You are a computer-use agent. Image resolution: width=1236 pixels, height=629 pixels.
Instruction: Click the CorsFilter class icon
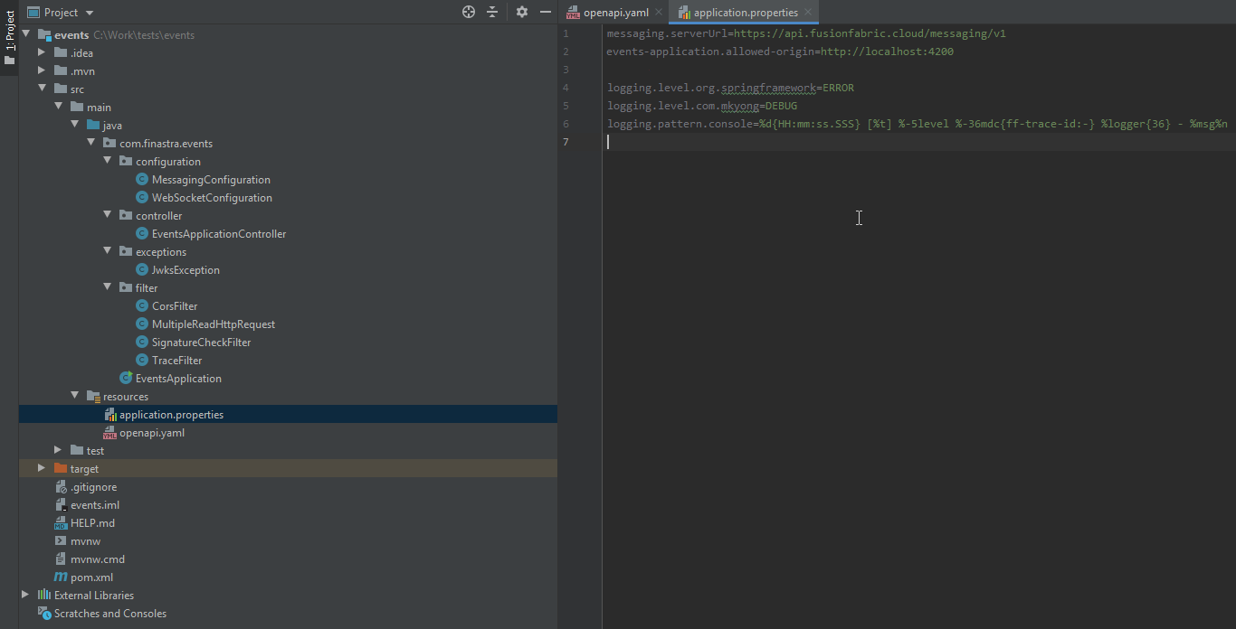pos(142,306)
